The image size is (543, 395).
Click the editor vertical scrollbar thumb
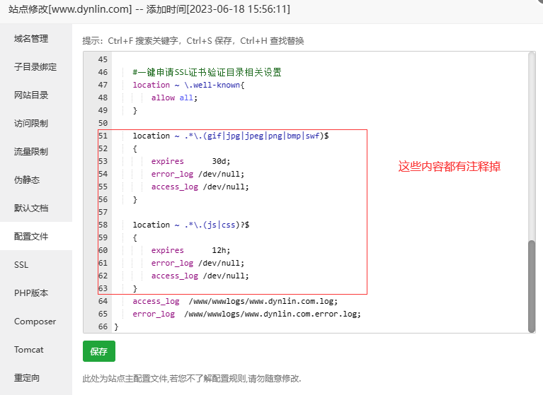click(x=532, y=286)
